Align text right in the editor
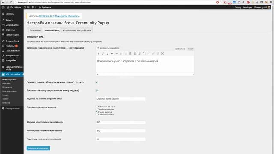The image size is (274, 154). [140, 53]
